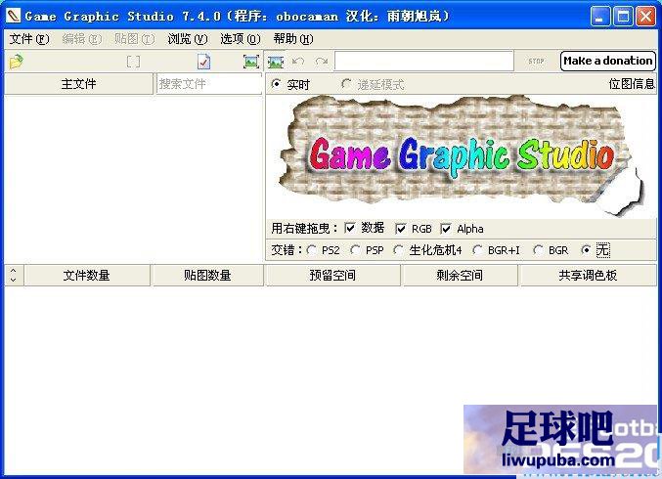Click the undo arrow icon
This screenshot has height=479, width=662.
click(x=298, y=62)
